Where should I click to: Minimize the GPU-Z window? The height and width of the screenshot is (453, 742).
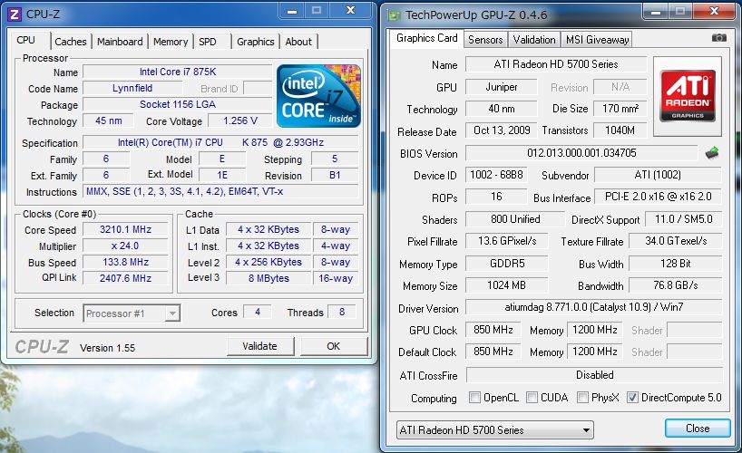coord(656,12)
